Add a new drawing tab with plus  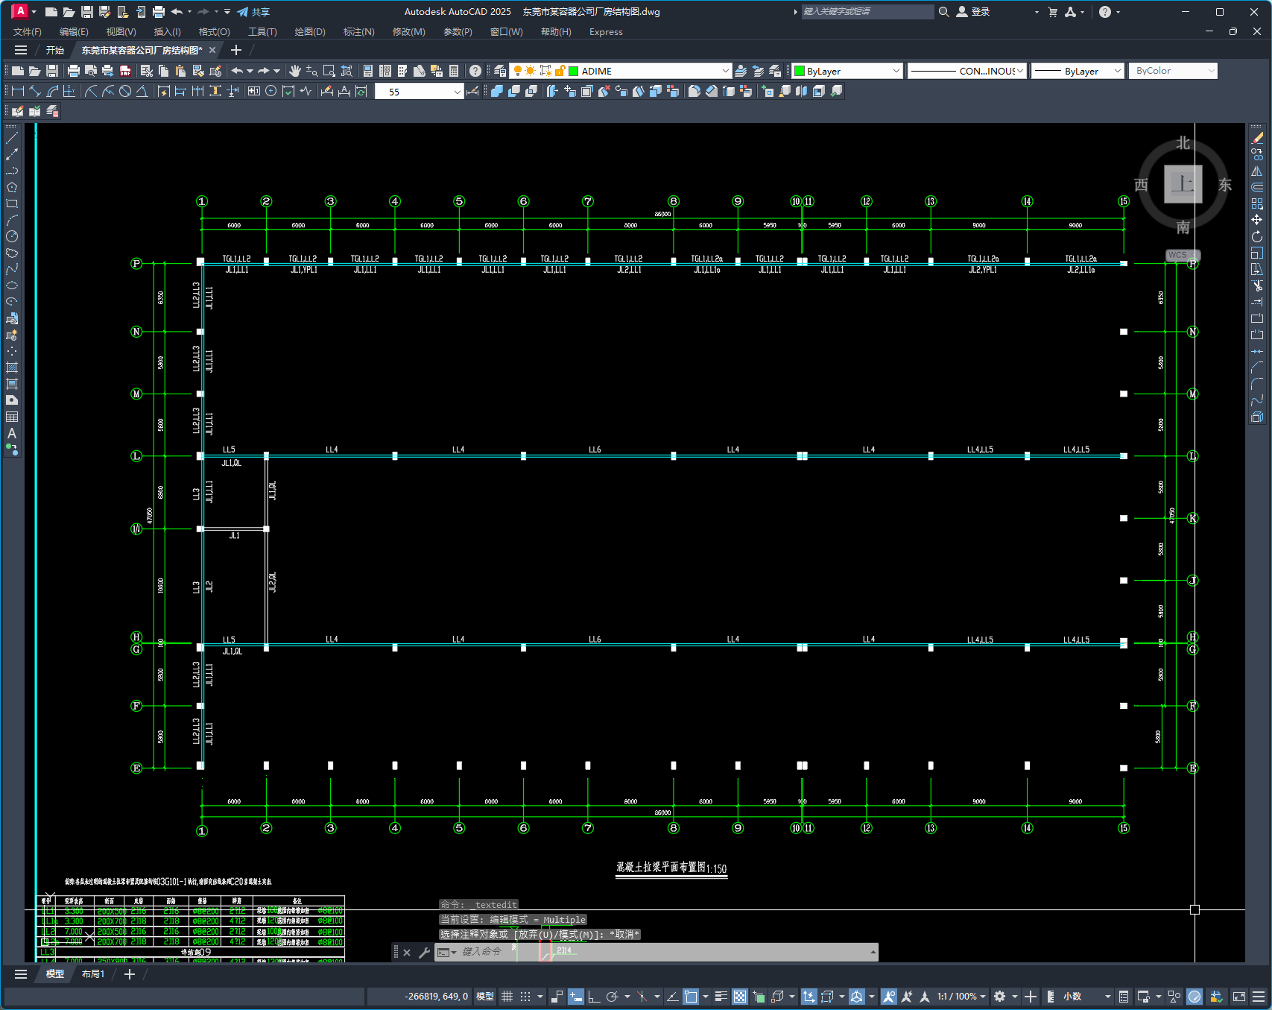pyautogui.click(x=236, y=50)
